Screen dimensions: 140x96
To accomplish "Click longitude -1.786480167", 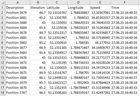I will pyautogui.click(x=78, y=77).
